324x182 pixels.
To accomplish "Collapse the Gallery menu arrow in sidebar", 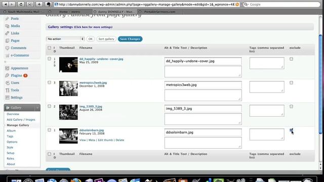I will pyautogui.click(x=37, y=108).
